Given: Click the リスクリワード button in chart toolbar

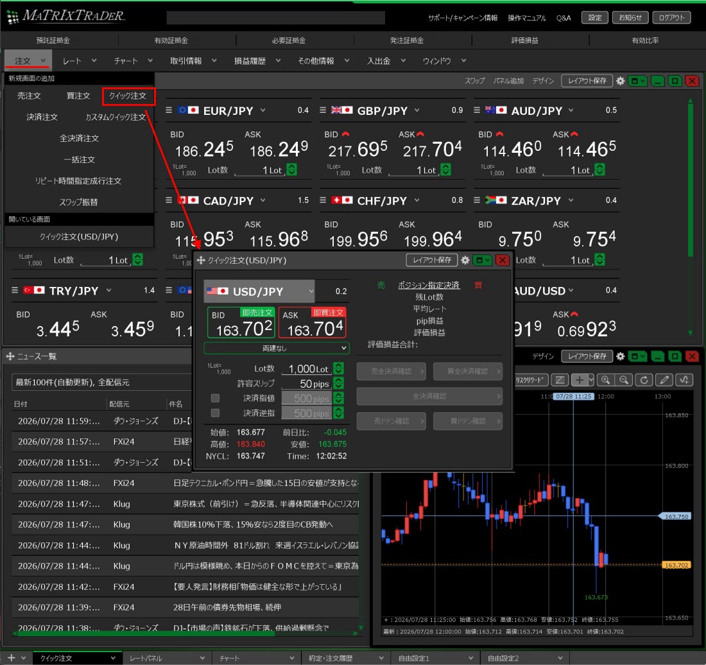Looking at the screenshot, I should 530,380.
